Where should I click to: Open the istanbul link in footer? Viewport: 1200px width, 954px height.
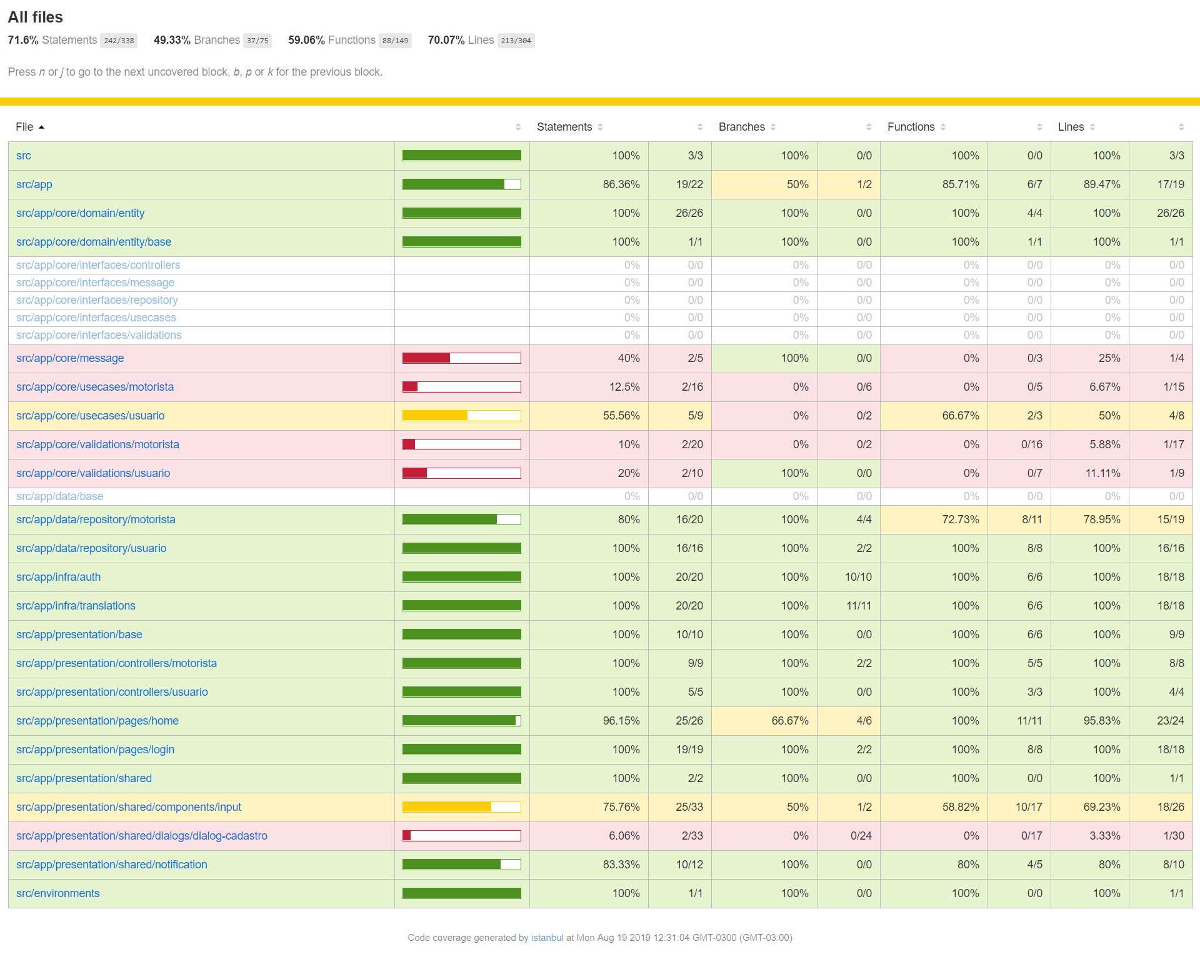click(547, 938)
